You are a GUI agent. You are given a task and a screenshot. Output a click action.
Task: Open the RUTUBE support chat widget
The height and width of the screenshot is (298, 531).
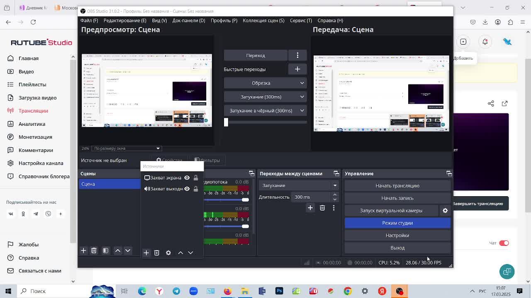point(507,272)
